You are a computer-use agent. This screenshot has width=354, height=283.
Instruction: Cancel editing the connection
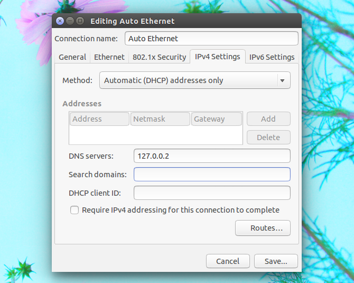(228, 261)
